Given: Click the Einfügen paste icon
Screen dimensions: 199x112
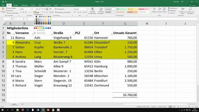Looking at the screenshot, I should click(x=3, y=9).
